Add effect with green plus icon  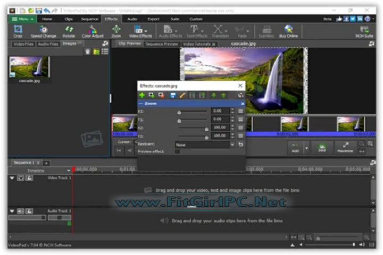pos(142,95)
